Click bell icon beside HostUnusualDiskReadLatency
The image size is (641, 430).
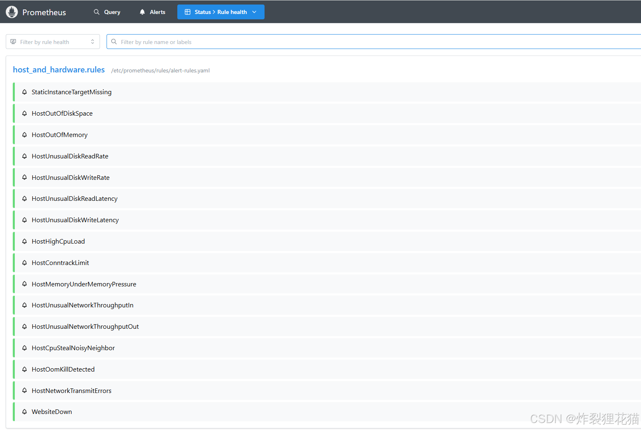click(x=25, y=199)
